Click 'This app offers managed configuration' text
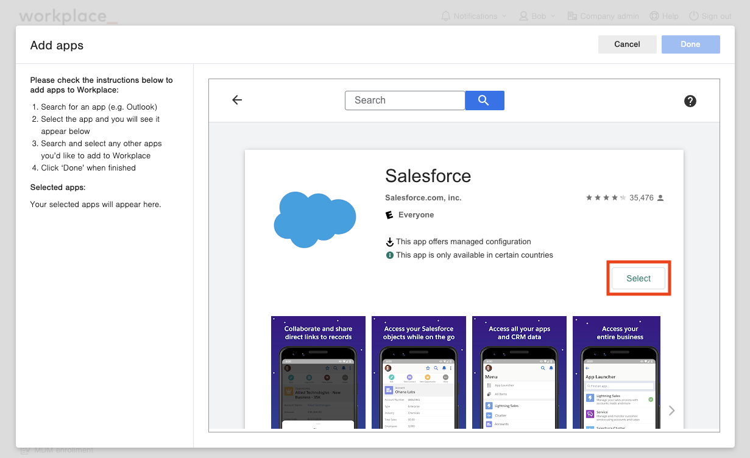Viewport: 750px width, 458px height. tap(464, 242)
